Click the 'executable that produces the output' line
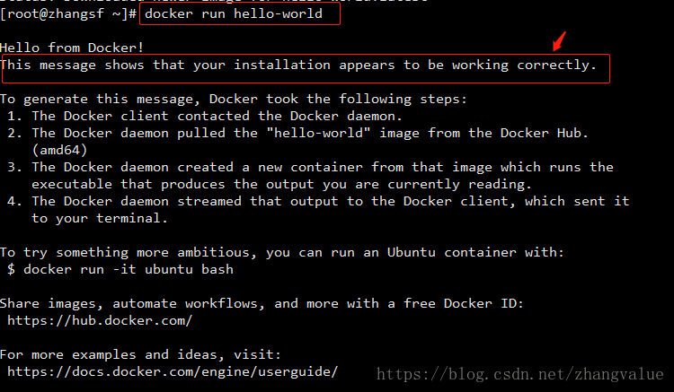 [x=281, y=185]
